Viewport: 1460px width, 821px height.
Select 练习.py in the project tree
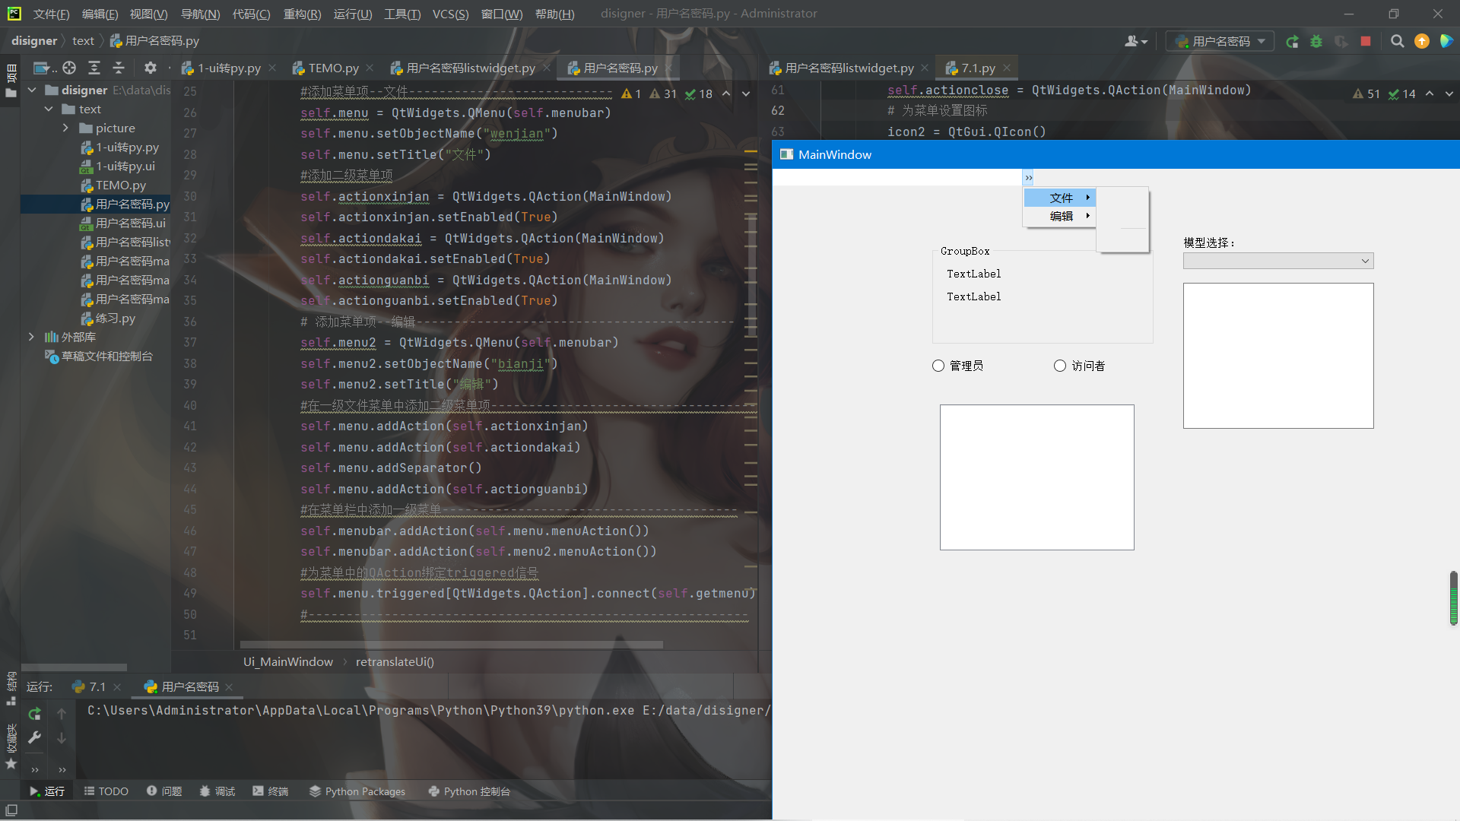108,318
